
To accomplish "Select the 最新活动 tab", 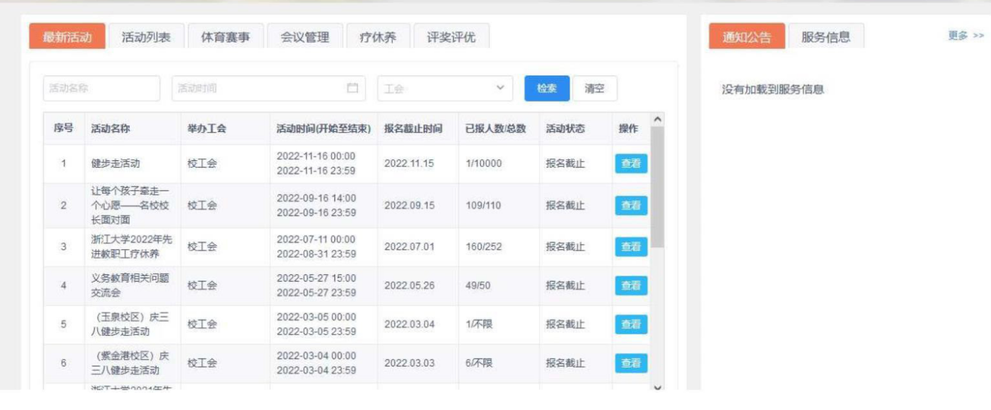I will point(66,37).
